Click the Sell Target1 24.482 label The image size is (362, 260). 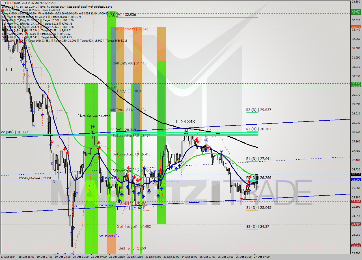[134, 226]
